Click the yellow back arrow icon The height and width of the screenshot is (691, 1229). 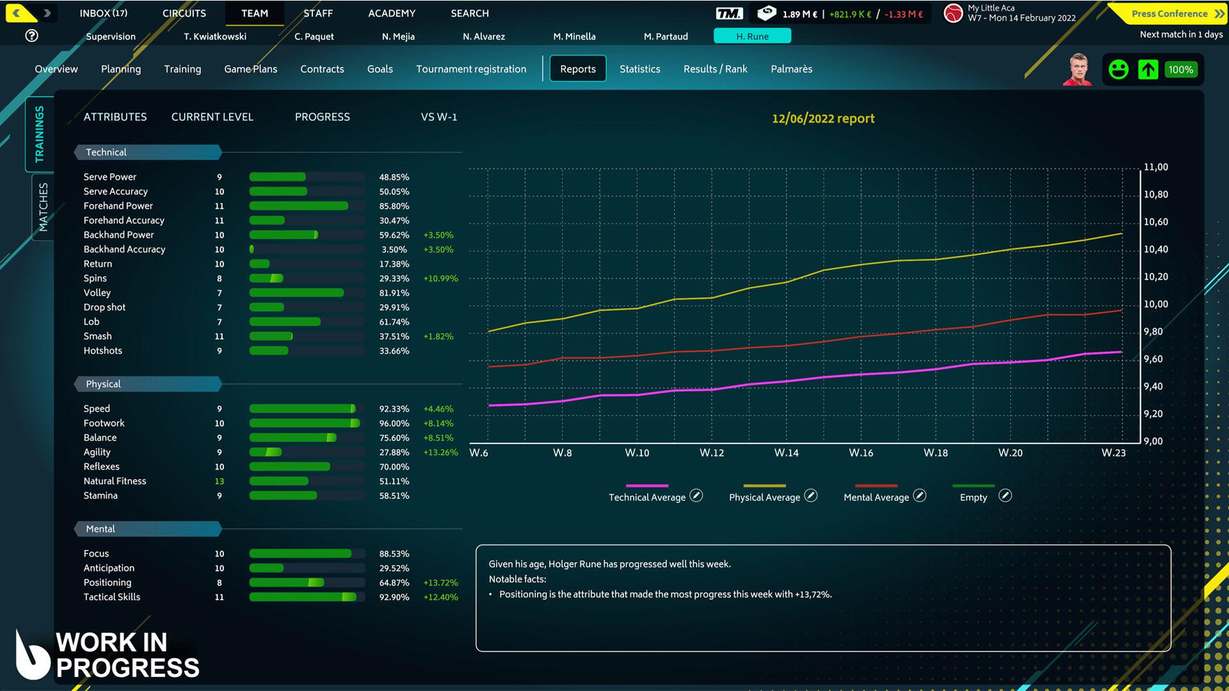coord(17,13)
